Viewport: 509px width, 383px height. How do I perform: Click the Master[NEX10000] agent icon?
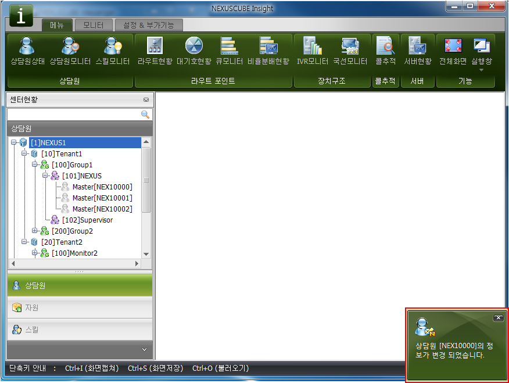pyautogui.click(x=65, y=187)
